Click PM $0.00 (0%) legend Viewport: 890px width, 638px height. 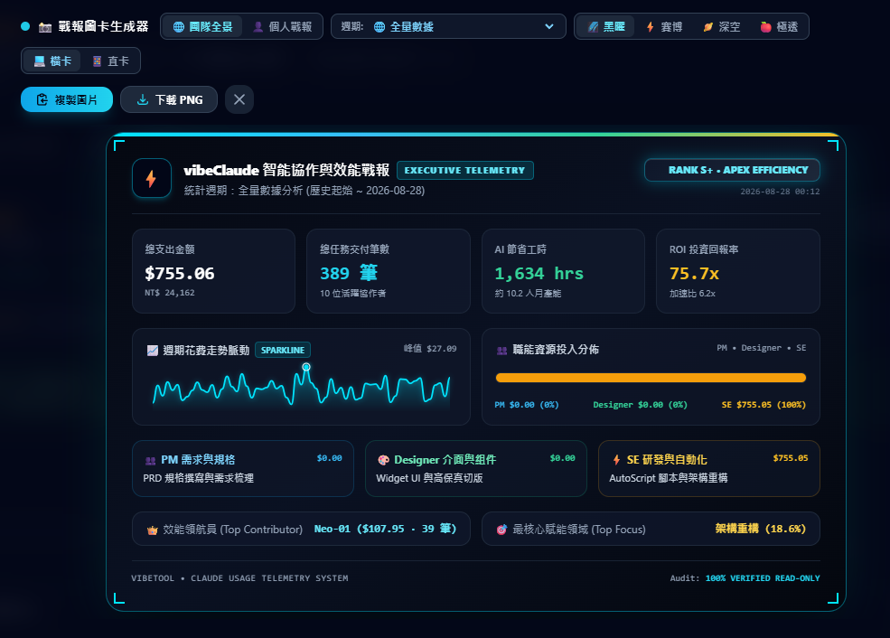526,405
